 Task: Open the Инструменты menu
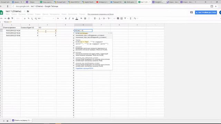click(x=55, y=14)
